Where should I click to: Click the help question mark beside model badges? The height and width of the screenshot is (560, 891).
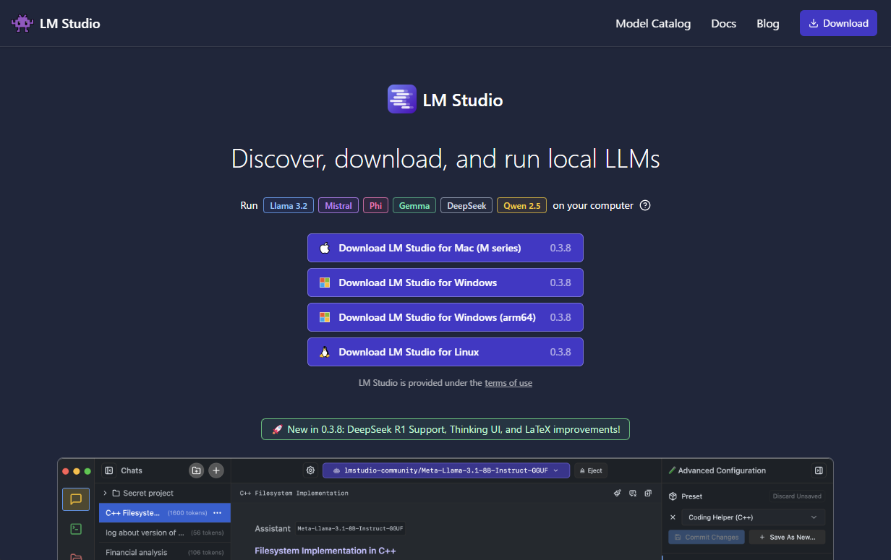coord(645,205)
